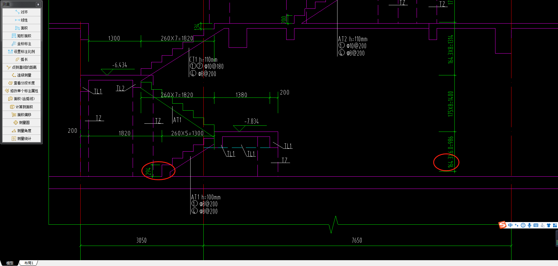The height and width of the screenshot is (266, 558).
Task: Click the 1300 dimension text
Action: (114, 38)
